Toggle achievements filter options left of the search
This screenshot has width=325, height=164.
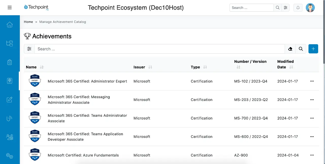pos(29,49)
